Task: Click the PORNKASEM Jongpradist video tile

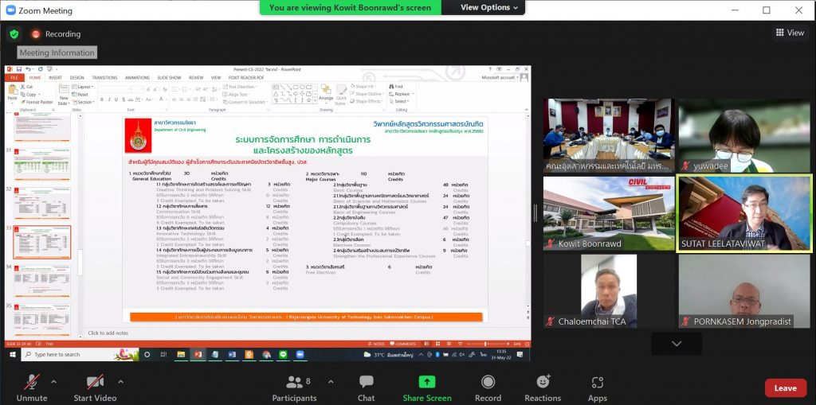Action: click(x=744, y=290)
